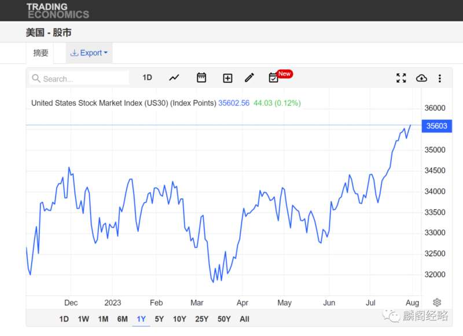Open the 1D interval selector
The image size is (463, 336).
(147, 77)
